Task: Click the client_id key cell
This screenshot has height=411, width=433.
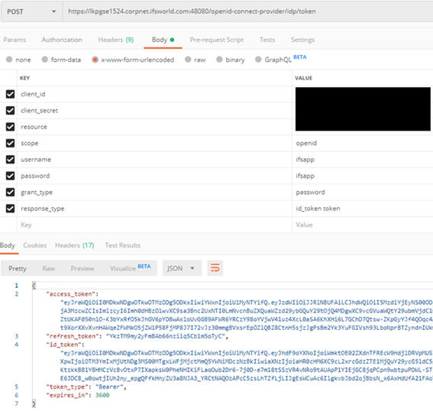Action: [154, 94]
